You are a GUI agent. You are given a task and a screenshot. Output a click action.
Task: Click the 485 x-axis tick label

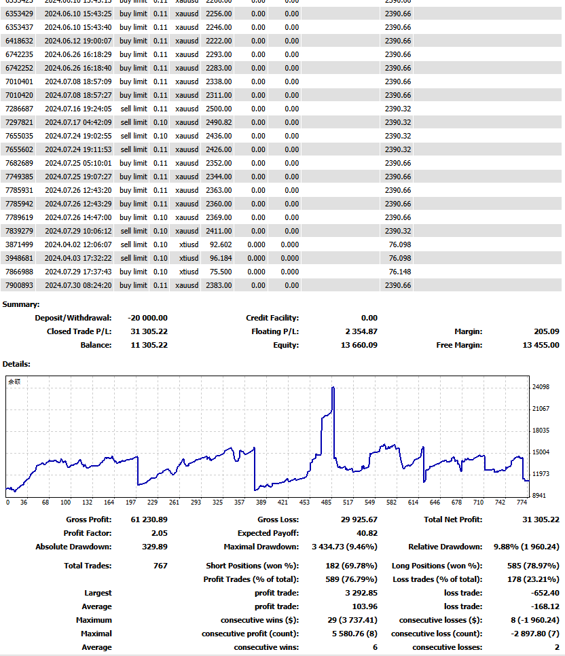point(327,502)
